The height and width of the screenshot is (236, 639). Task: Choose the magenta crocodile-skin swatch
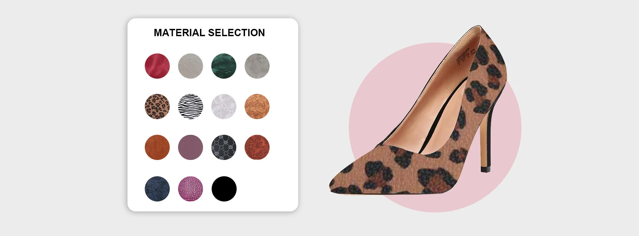coord(190,189)
